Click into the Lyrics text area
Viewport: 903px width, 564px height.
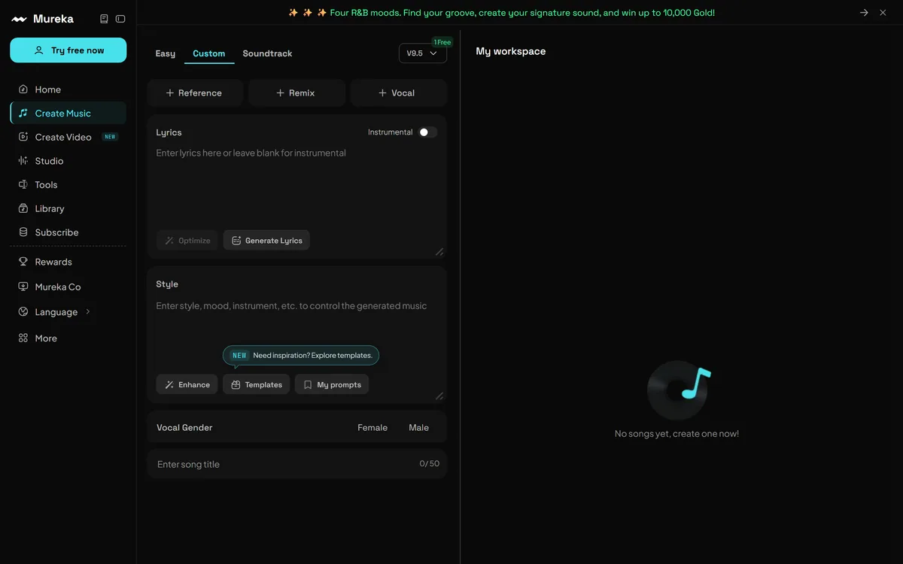point(296,184)
